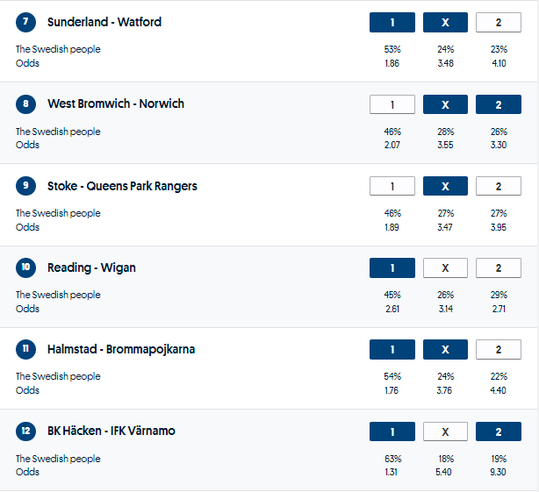The height and width of the screenshot is (492, 539).
Task: Select home win 1 for Stoke - Queens Park Rangers
Action: [x=392, y=186]
